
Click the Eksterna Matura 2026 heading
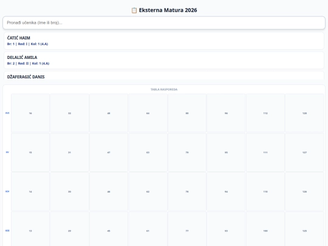168,10
